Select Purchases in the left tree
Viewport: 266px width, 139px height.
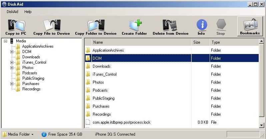pos(31,84)
